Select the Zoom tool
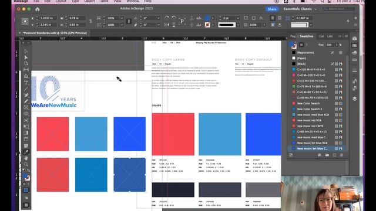Image resolution: width=376 pixels, height=211 pixels. click(26, 164)
